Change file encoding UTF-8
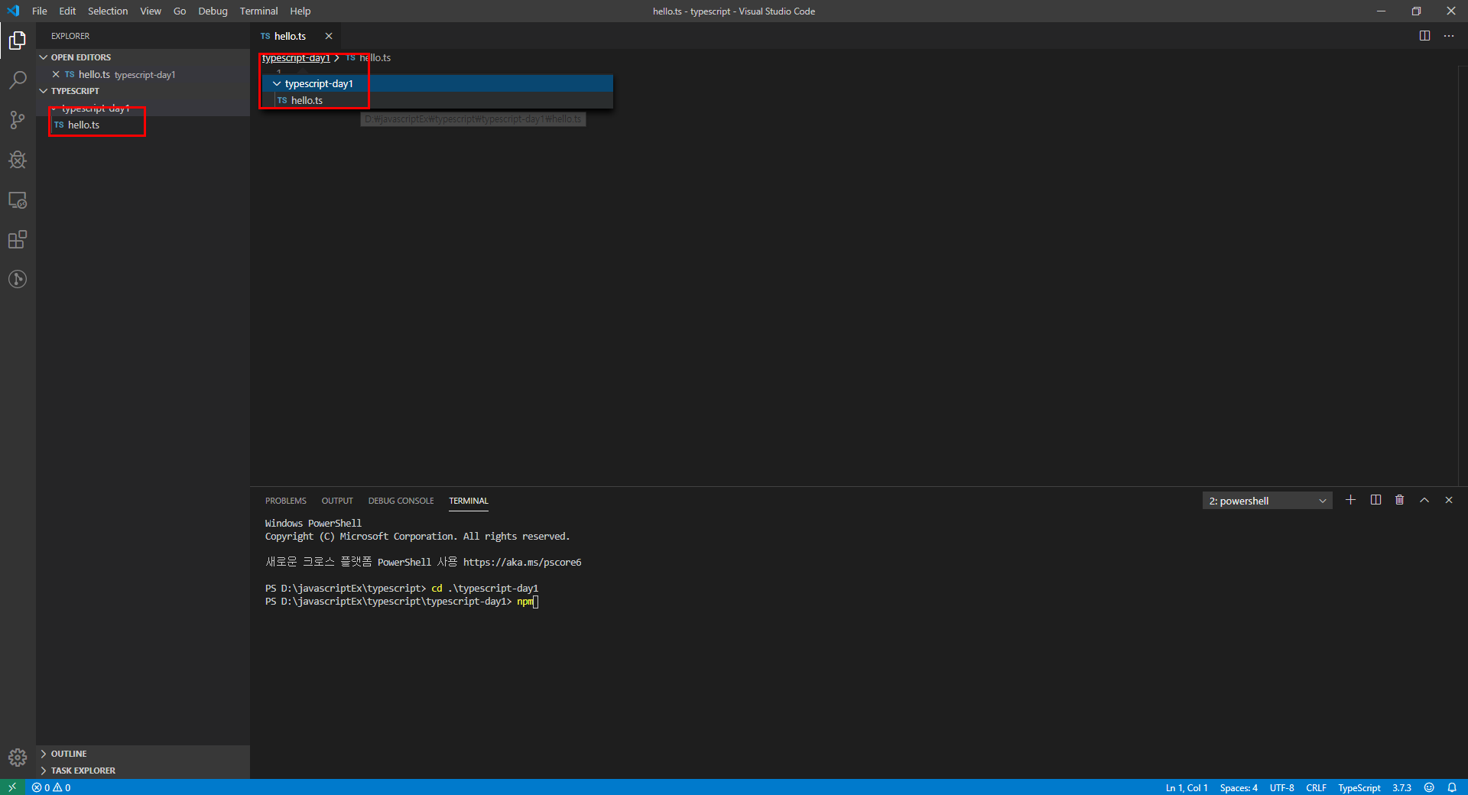1468x795 pixels. click(1282, 787)
